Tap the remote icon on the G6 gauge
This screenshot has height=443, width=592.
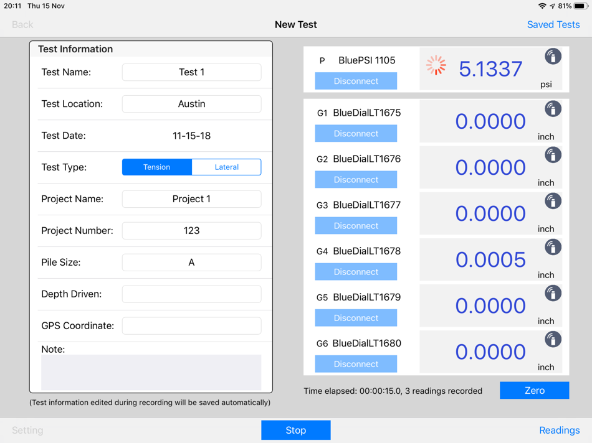(553, 339)
